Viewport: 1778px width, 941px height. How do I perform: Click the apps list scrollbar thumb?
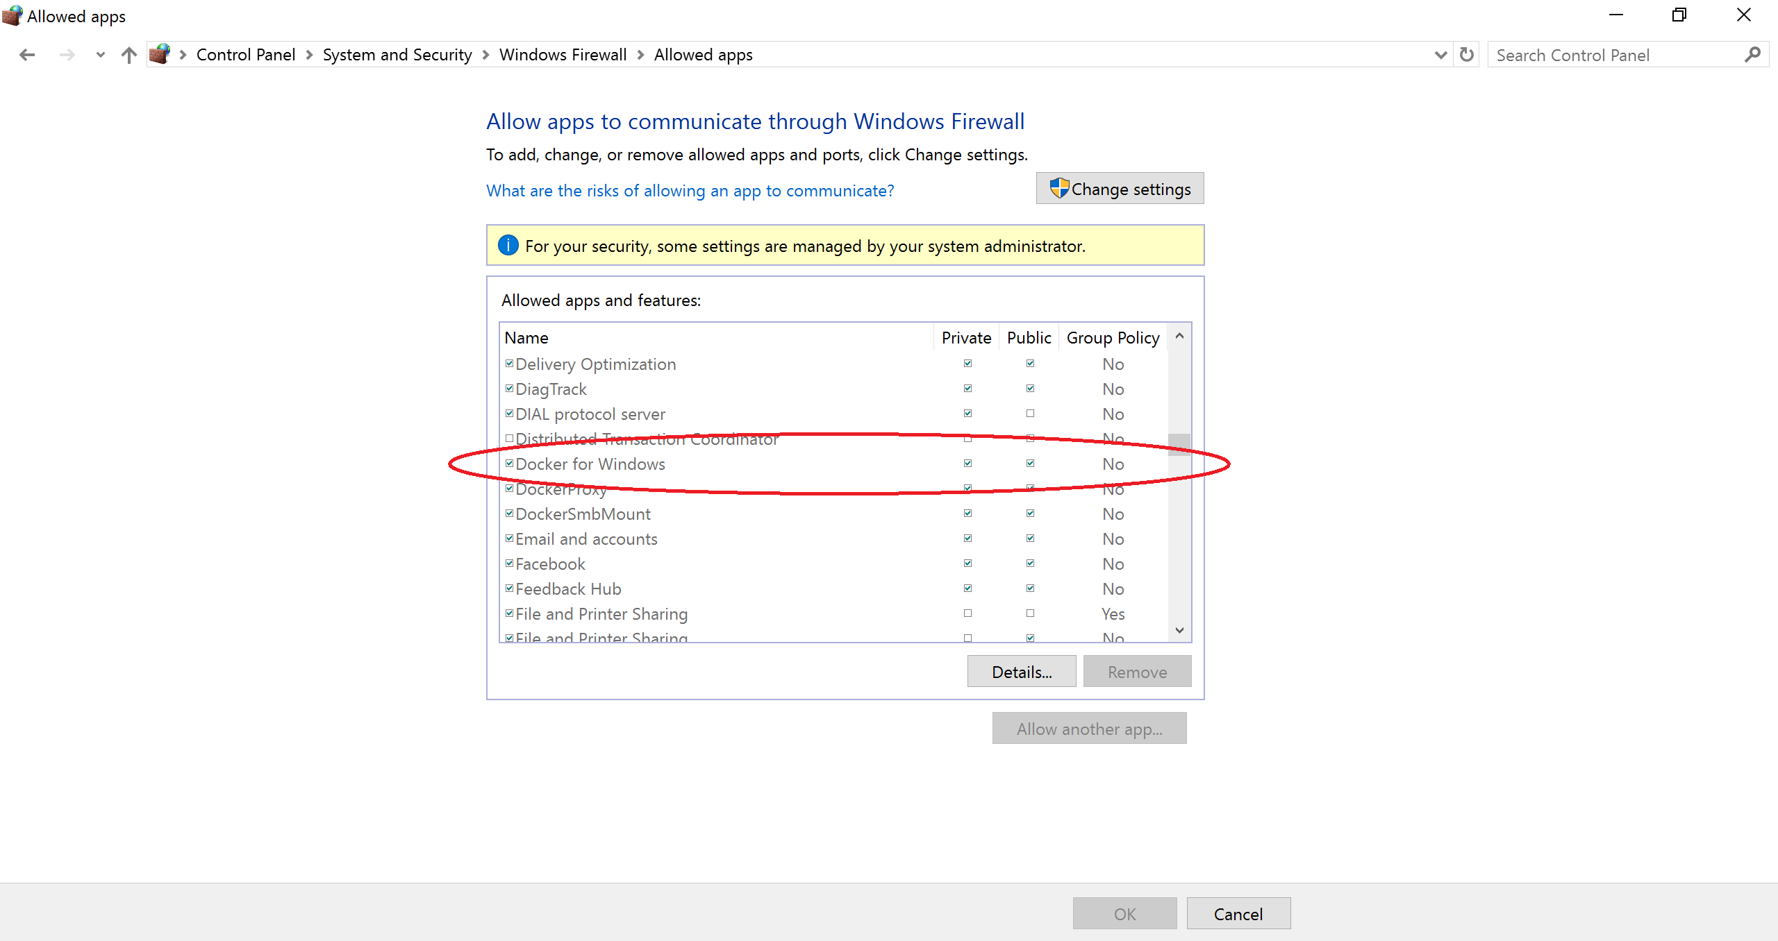point(1179,444)
